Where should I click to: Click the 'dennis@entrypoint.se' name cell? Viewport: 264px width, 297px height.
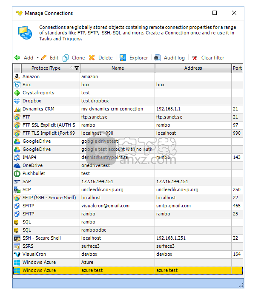click(x=118, y=157)
